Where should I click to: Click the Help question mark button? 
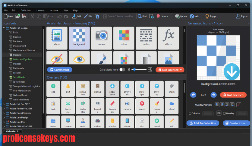[x=194, y=16]
